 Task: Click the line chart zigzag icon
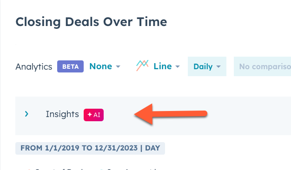142,65
